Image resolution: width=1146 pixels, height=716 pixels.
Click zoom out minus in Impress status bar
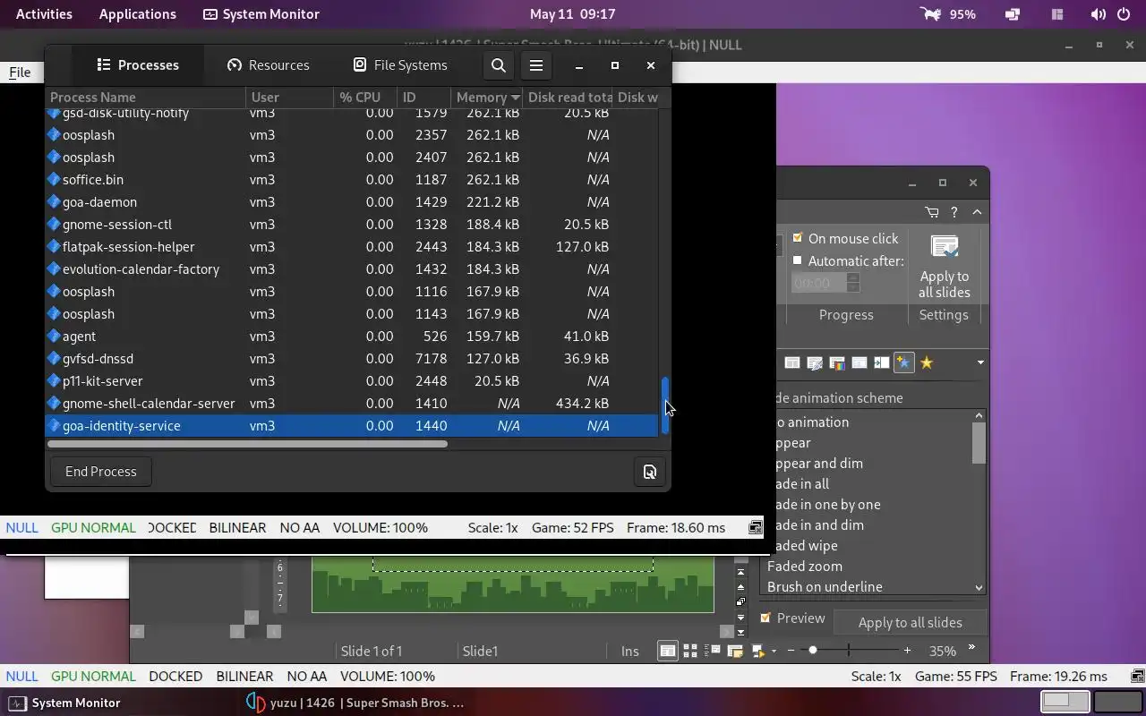pyautogui.click(x=791, y=651)
